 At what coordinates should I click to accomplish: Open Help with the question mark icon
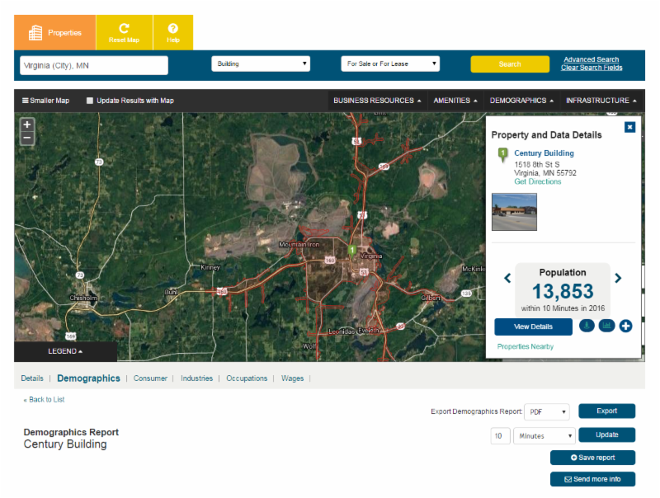[x=173, y=29]
